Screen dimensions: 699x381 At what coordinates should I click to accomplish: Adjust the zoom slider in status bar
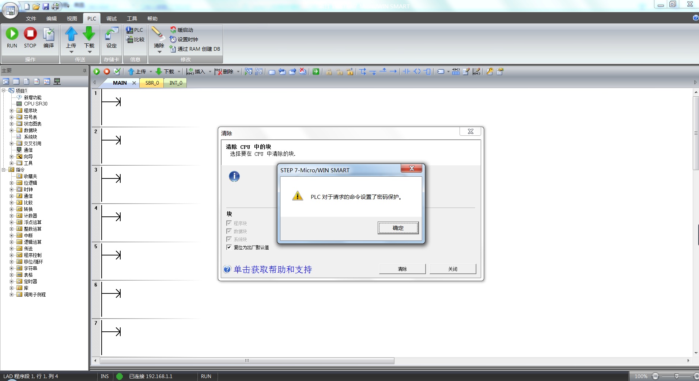click(x=676, y=376)
